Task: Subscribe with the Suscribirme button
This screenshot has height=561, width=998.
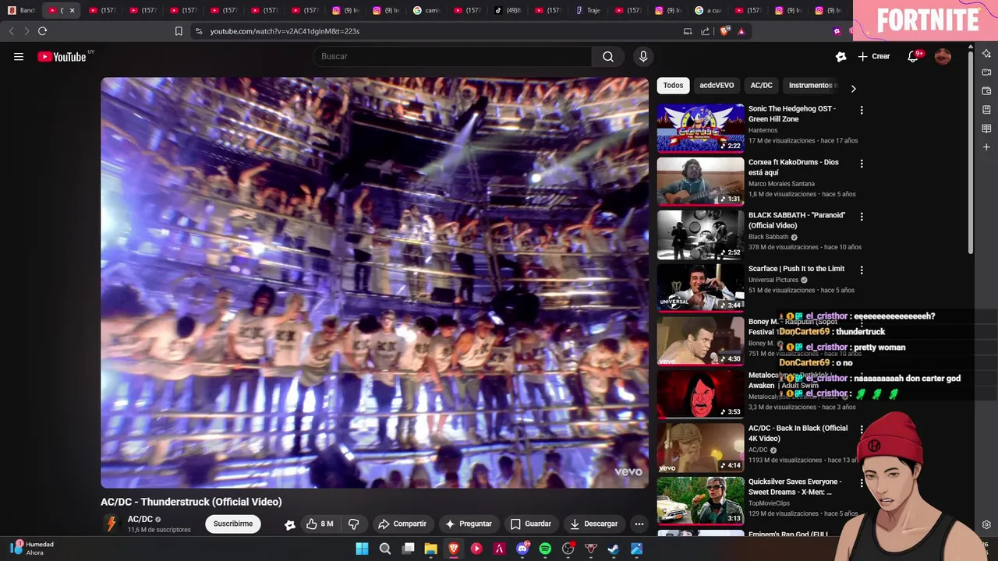Action: tap(233, 524)
